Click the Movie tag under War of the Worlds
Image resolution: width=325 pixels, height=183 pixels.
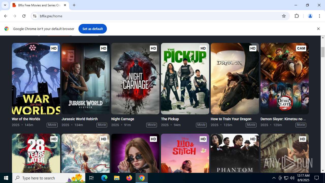52,125
